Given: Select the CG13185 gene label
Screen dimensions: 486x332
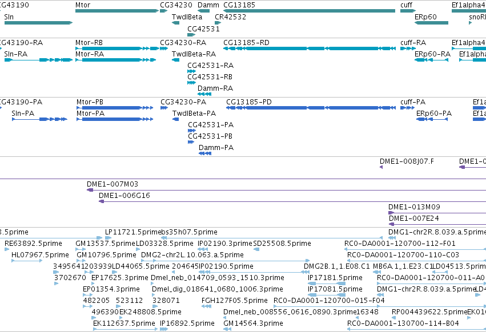Looking at the screenshot, I should click(239, 5).
